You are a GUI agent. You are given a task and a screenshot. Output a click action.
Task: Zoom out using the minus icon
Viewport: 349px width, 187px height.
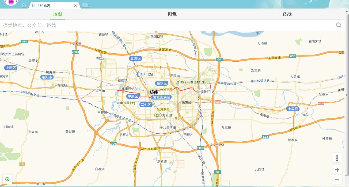337,179
